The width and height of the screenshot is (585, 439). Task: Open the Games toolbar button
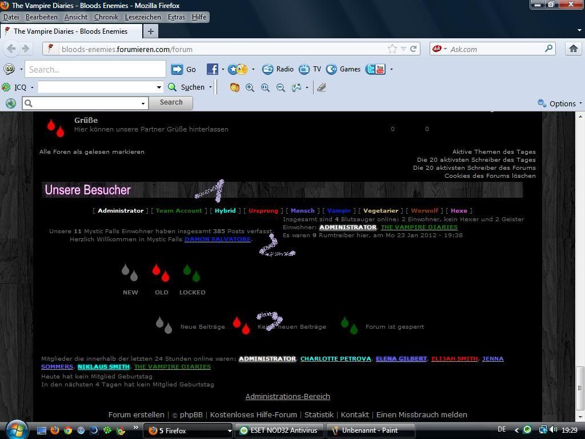[x=343, y=69]
